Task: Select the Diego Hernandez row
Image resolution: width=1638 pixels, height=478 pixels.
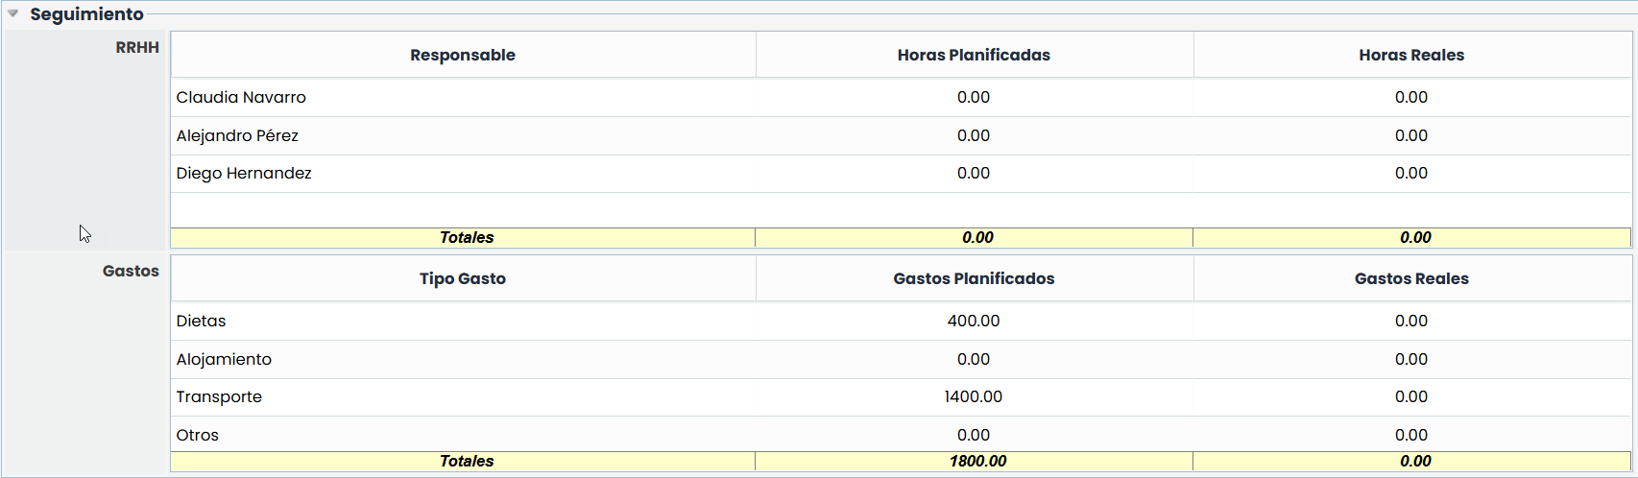Action: (244, 173)
